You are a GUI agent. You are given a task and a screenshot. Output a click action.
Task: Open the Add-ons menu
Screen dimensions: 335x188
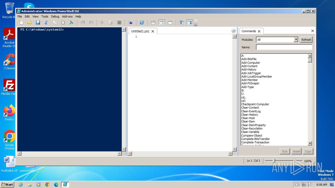point(67,16)
